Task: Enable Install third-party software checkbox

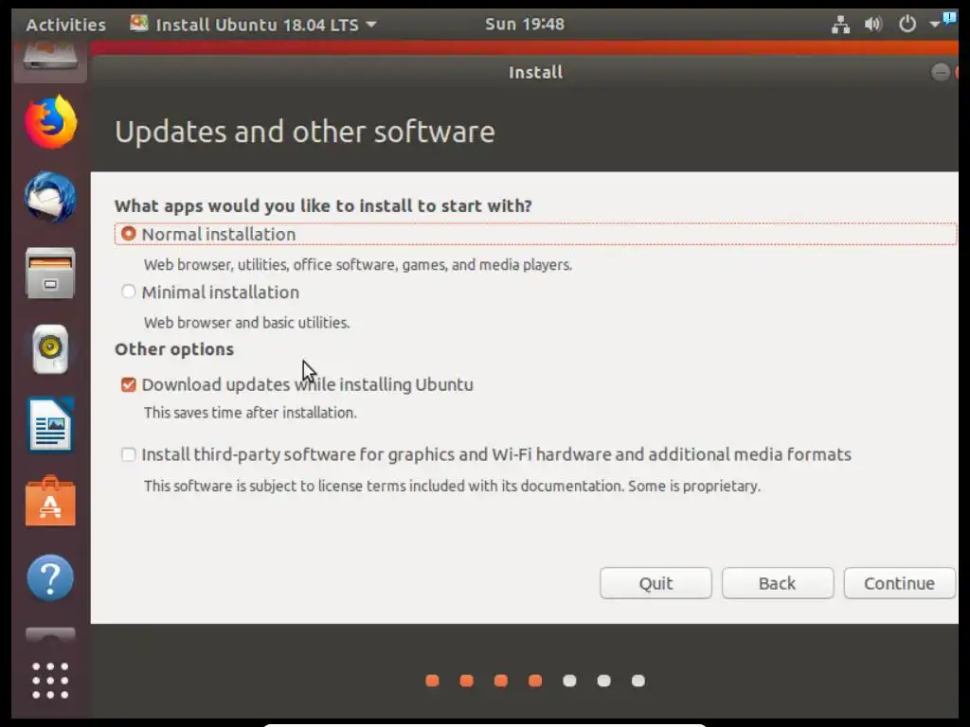Action: point(128,454)
